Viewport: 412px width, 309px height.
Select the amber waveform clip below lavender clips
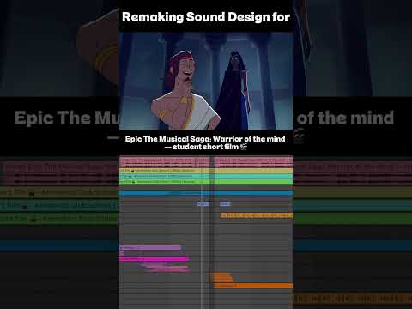point(257,215)
